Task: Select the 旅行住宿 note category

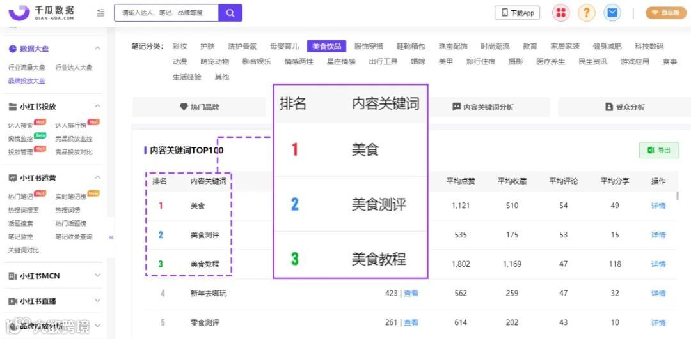Action: coord(481,61)
